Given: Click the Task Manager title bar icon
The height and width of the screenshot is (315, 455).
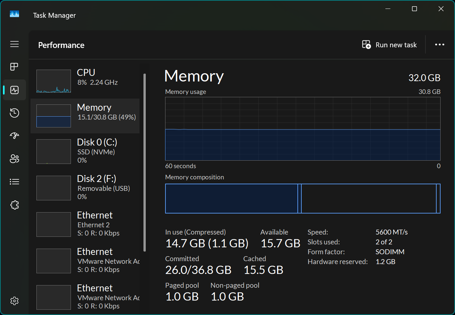Looking at the screenshot, I should 14,14.
